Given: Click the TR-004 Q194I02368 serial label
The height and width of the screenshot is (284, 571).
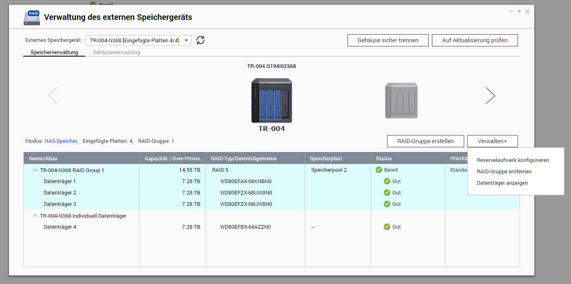Looking at the screenshot, I should pos(272,66).
